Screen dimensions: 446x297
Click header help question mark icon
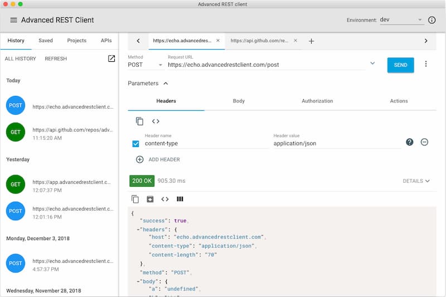pos(410,142)
